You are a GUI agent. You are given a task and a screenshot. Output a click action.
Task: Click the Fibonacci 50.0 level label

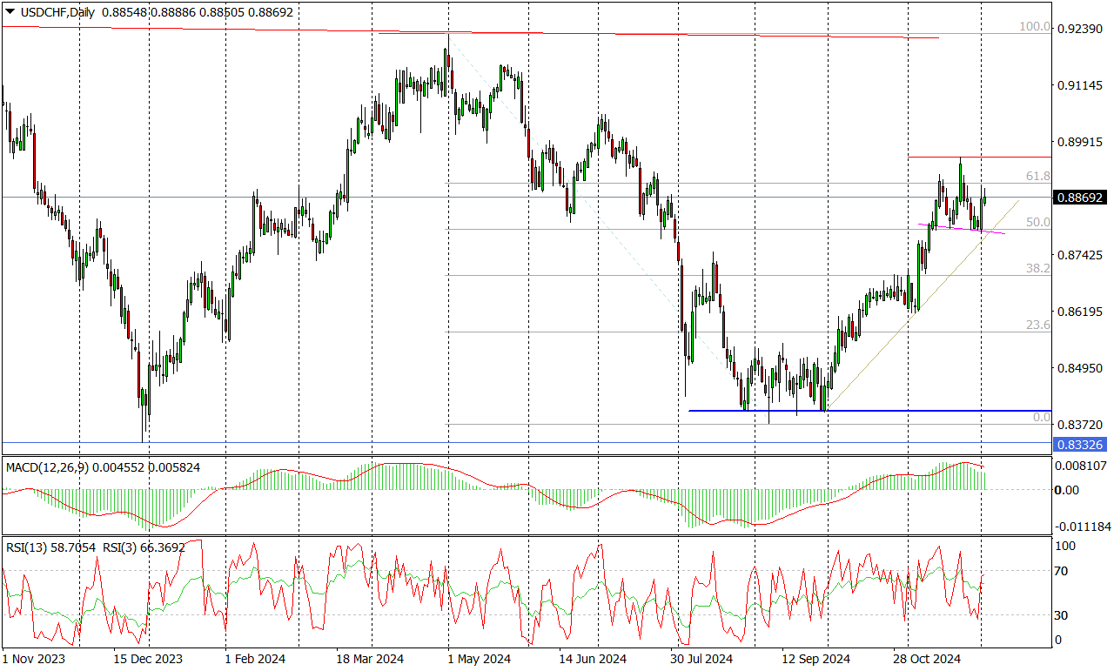click(x=1038, y=223)
